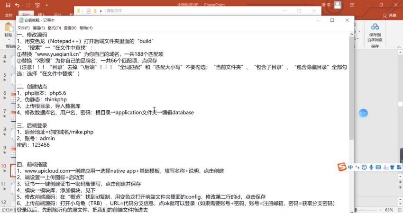Collapse the PowerPoint ribbon with chevron

click(399, 47)
